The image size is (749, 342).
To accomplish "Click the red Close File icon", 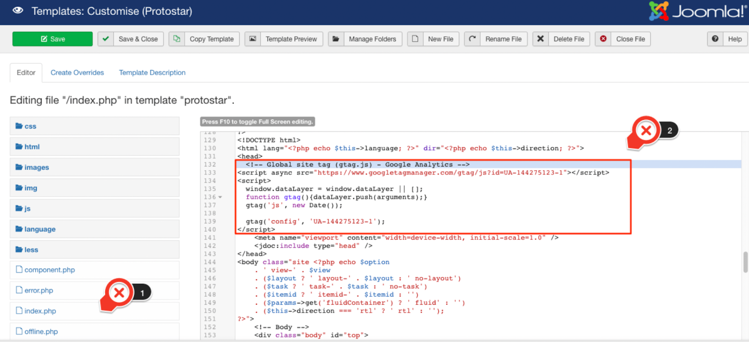I will 603,39.
